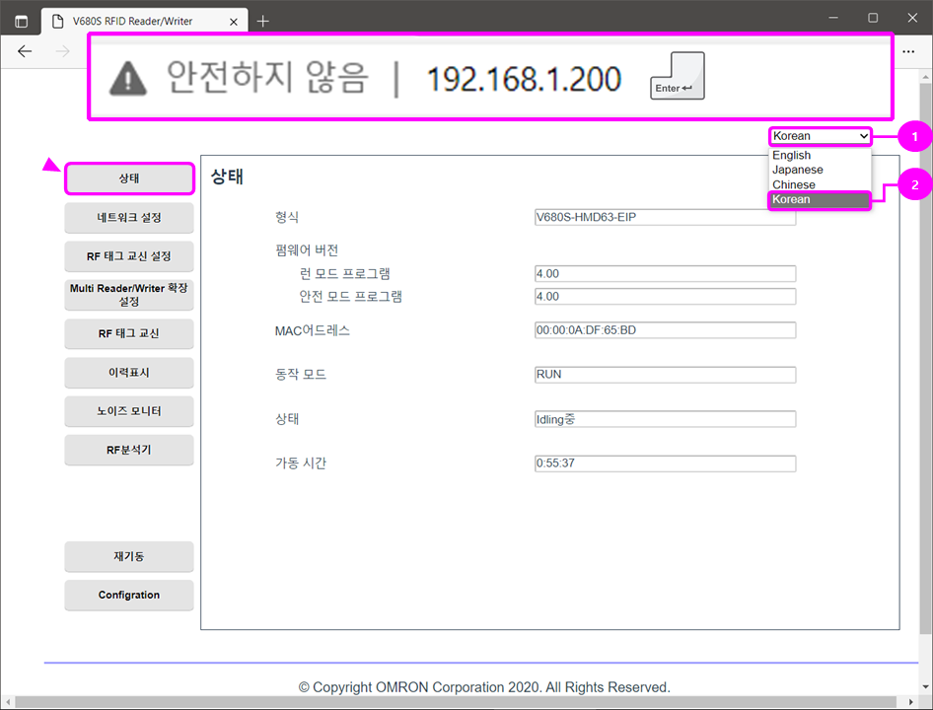933x710 pixels.
Task: Click the 런 모드 프로그램 version field
Action: (665, 274)
